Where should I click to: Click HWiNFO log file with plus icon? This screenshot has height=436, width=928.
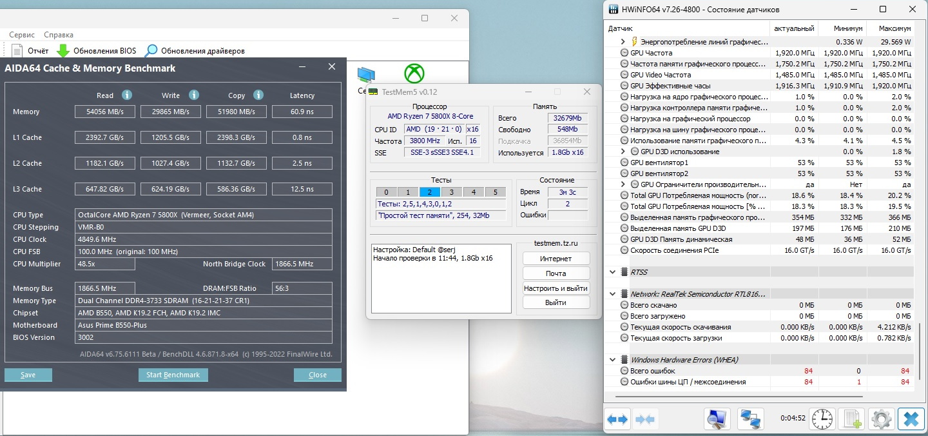(853, 419)
